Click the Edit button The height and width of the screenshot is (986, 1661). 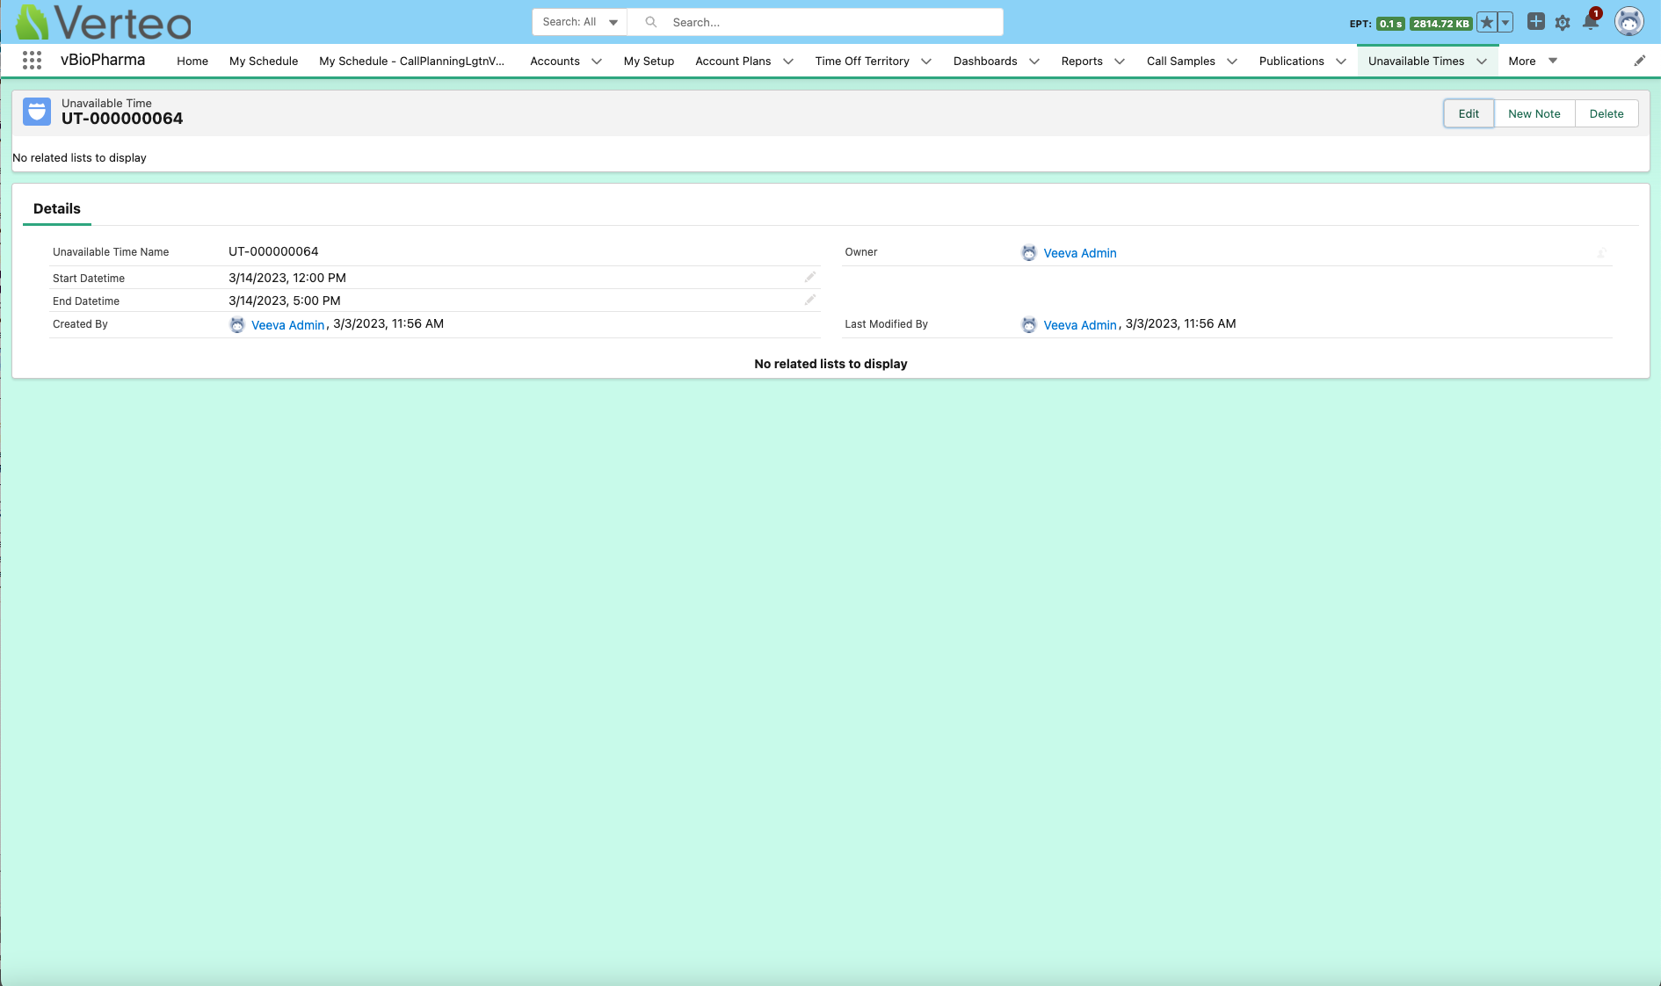point(1469,113)
